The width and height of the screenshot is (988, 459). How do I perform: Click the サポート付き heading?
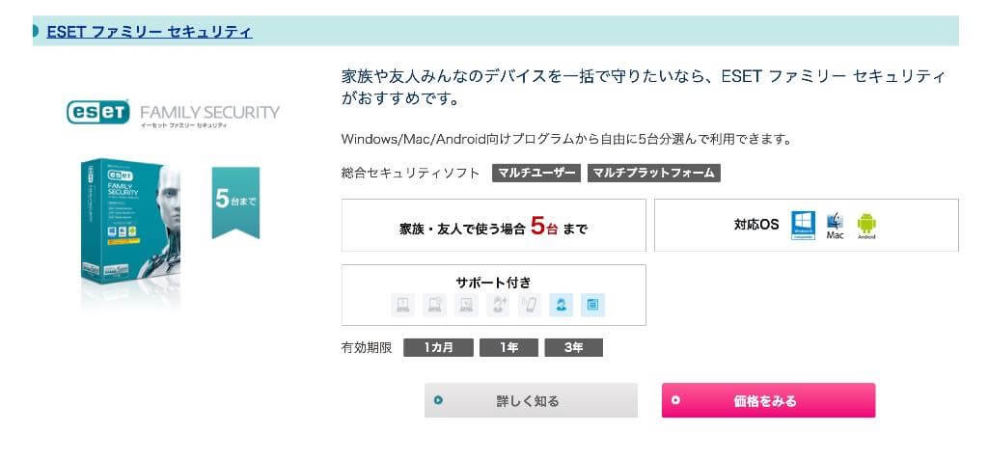(x=493, y=283)
